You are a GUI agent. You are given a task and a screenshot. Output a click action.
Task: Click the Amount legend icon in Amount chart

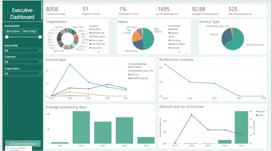[256, 111]
